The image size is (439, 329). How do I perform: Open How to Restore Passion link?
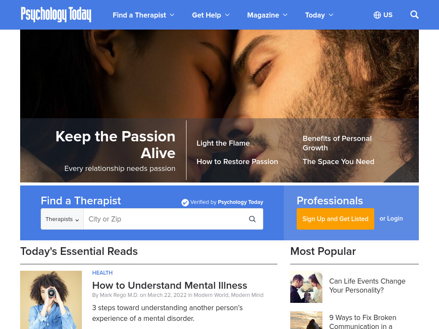[x=237, y=162]
